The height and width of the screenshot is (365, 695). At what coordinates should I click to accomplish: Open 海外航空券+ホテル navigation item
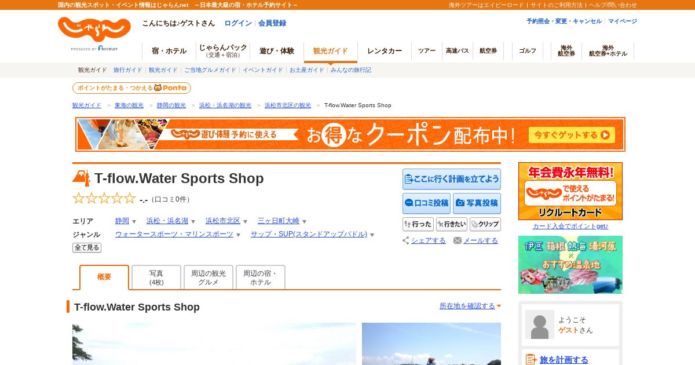pos(608,51)
